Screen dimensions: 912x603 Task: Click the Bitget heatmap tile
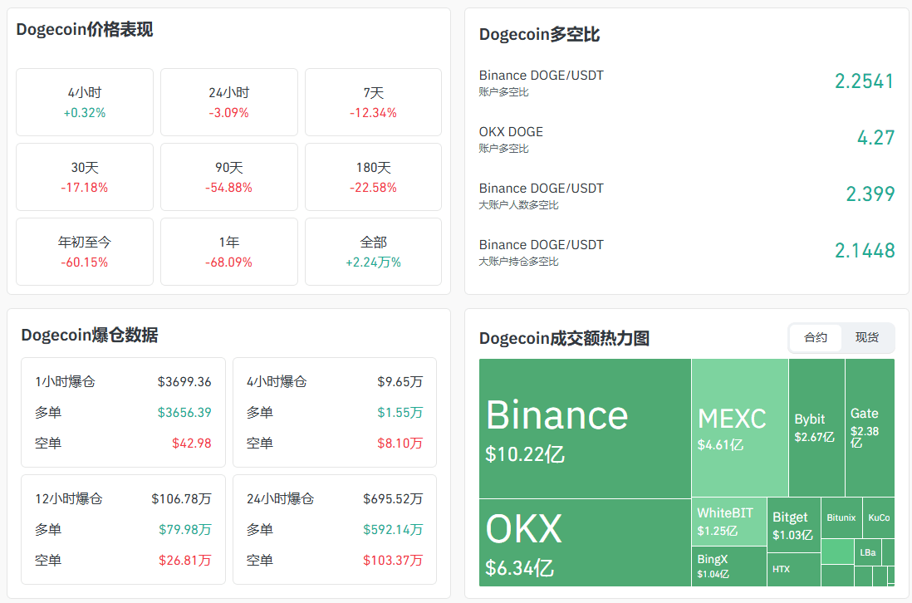794,524
